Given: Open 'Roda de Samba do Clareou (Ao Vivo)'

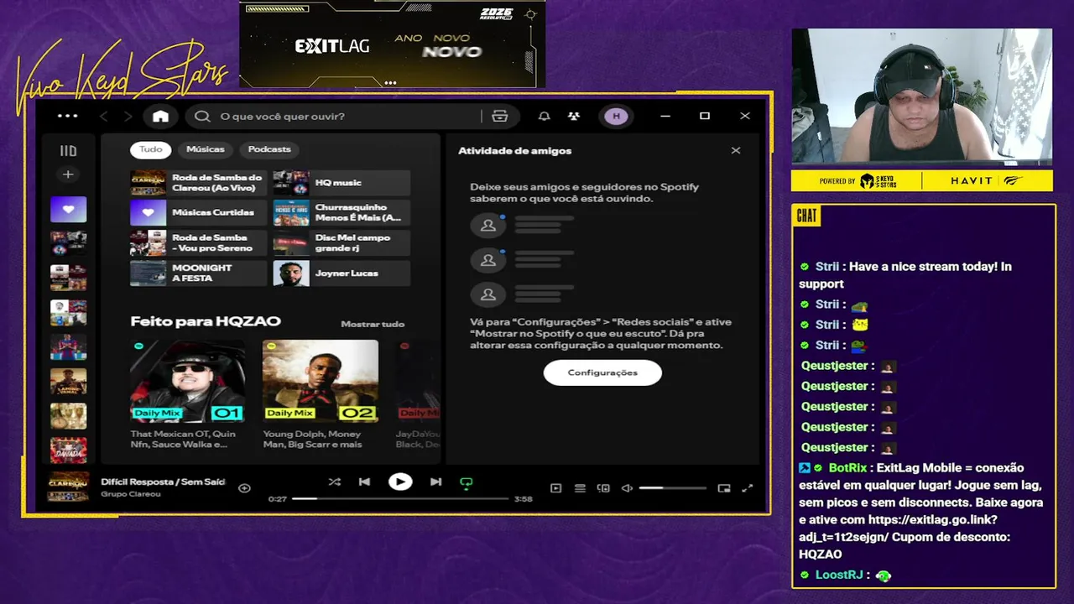Looking at the screenshot, I should click(198, 183).
